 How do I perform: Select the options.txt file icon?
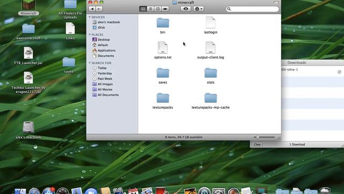click(x=163, y=47)
